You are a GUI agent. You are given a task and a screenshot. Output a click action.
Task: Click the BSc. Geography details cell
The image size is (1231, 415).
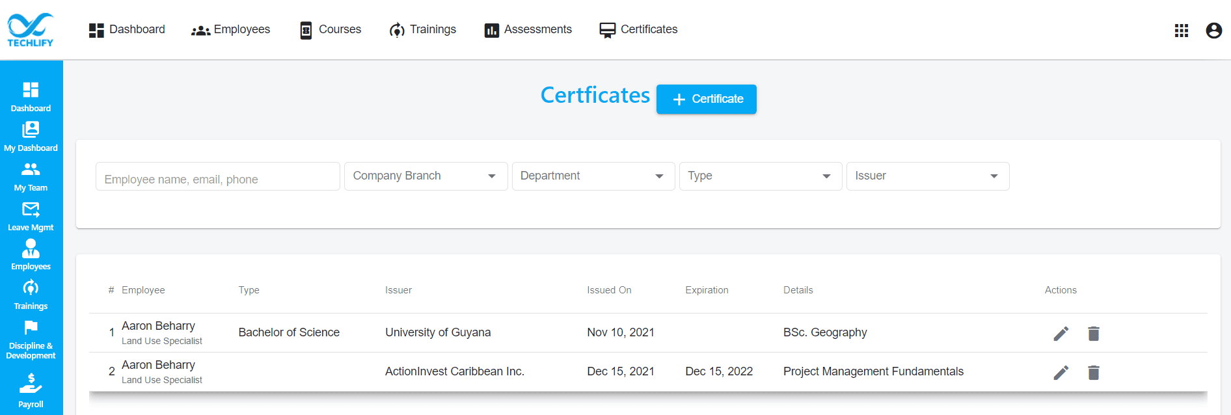[x=825, y=332]
